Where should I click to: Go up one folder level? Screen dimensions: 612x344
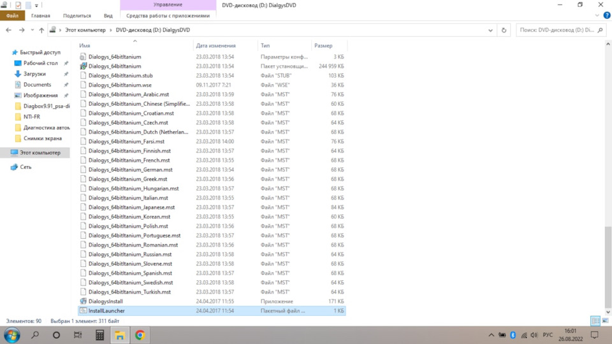click(41, 30)
